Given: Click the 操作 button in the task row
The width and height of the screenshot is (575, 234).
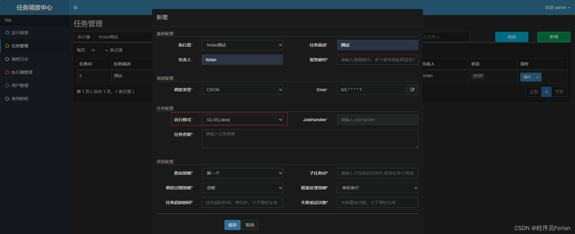Looking at the screenshot, I should pyautogui.click(x=527, y=77).
